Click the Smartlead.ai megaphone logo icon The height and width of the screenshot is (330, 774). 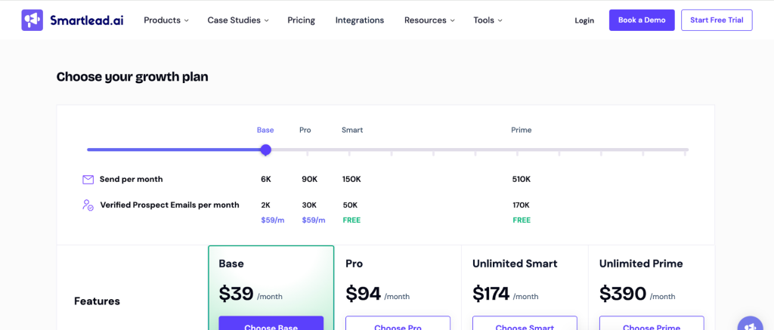(x=32, y=20)
